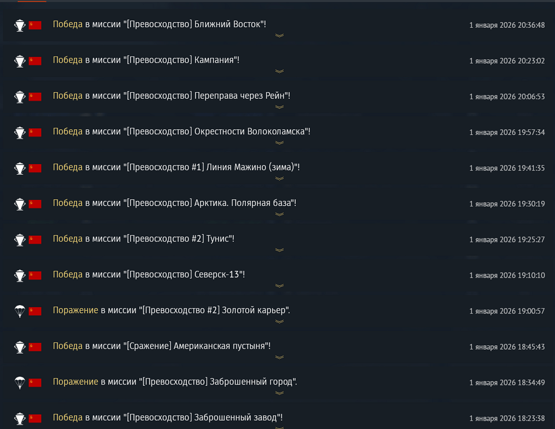Viewport: 555px width, 429px height.
Task: Click the 20:06:53 timestamp of Рейн battle
Action: [507, 97]
